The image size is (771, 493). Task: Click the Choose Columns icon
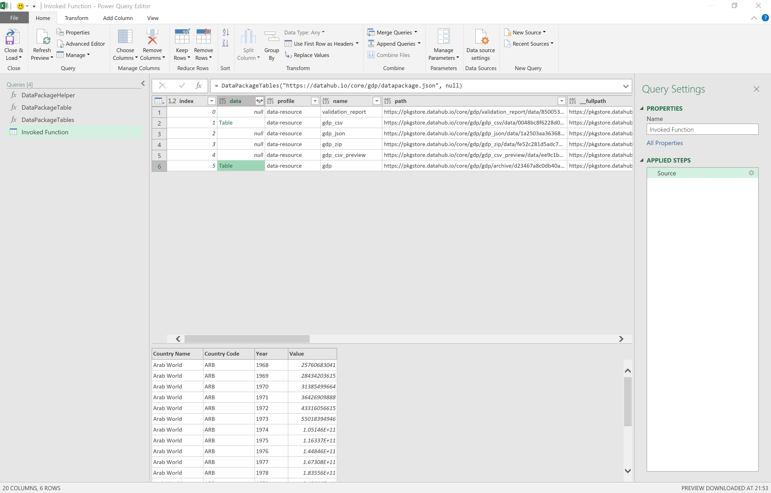125,37
